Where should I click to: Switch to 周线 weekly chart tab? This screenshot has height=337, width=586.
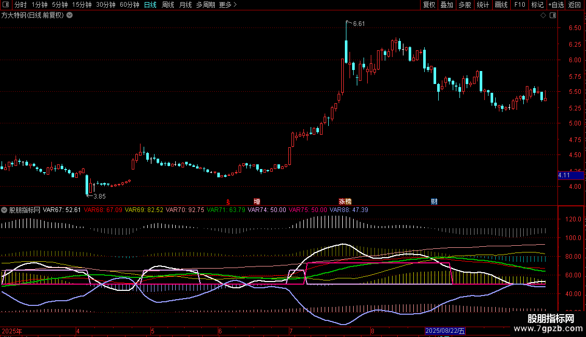click(x=168, y=5)
